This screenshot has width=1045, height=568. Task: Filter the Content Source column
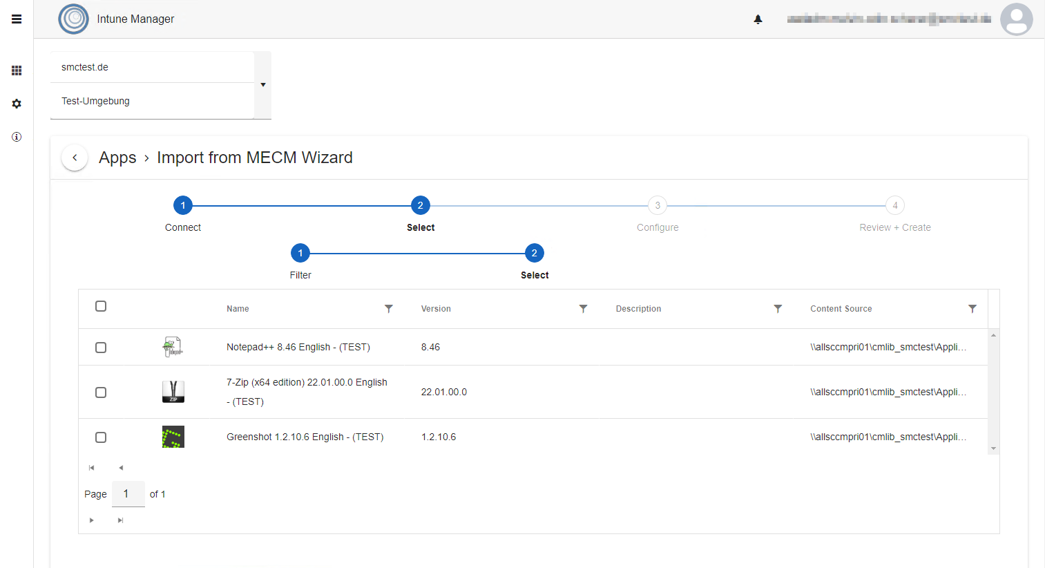[972, 309]
